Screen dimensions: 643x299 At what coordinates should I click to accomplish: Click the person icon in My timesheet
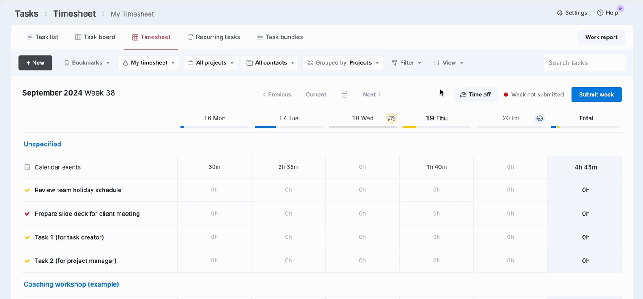[125, 63]
